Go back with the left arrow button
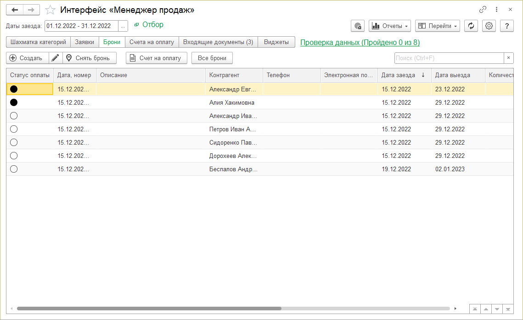This screenshot has width=523, height=320. point(15,10)
